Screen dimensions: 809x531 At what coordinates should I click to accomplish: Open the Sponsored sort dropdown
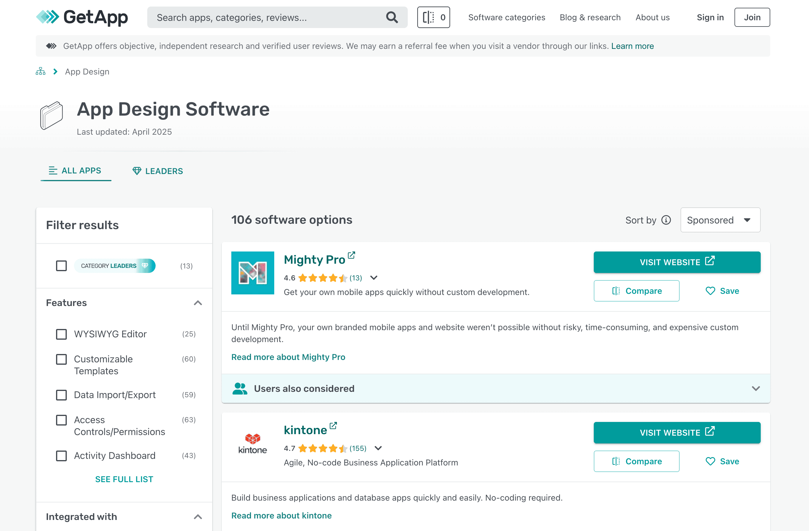coord(720,220)
